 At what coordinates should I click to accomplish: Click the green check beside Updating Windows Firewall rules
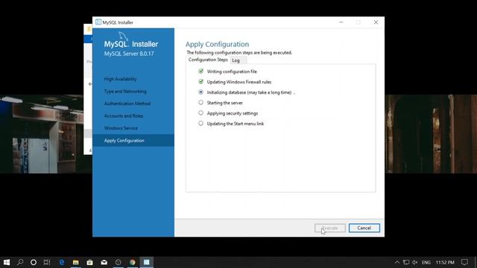pos(200,81)
